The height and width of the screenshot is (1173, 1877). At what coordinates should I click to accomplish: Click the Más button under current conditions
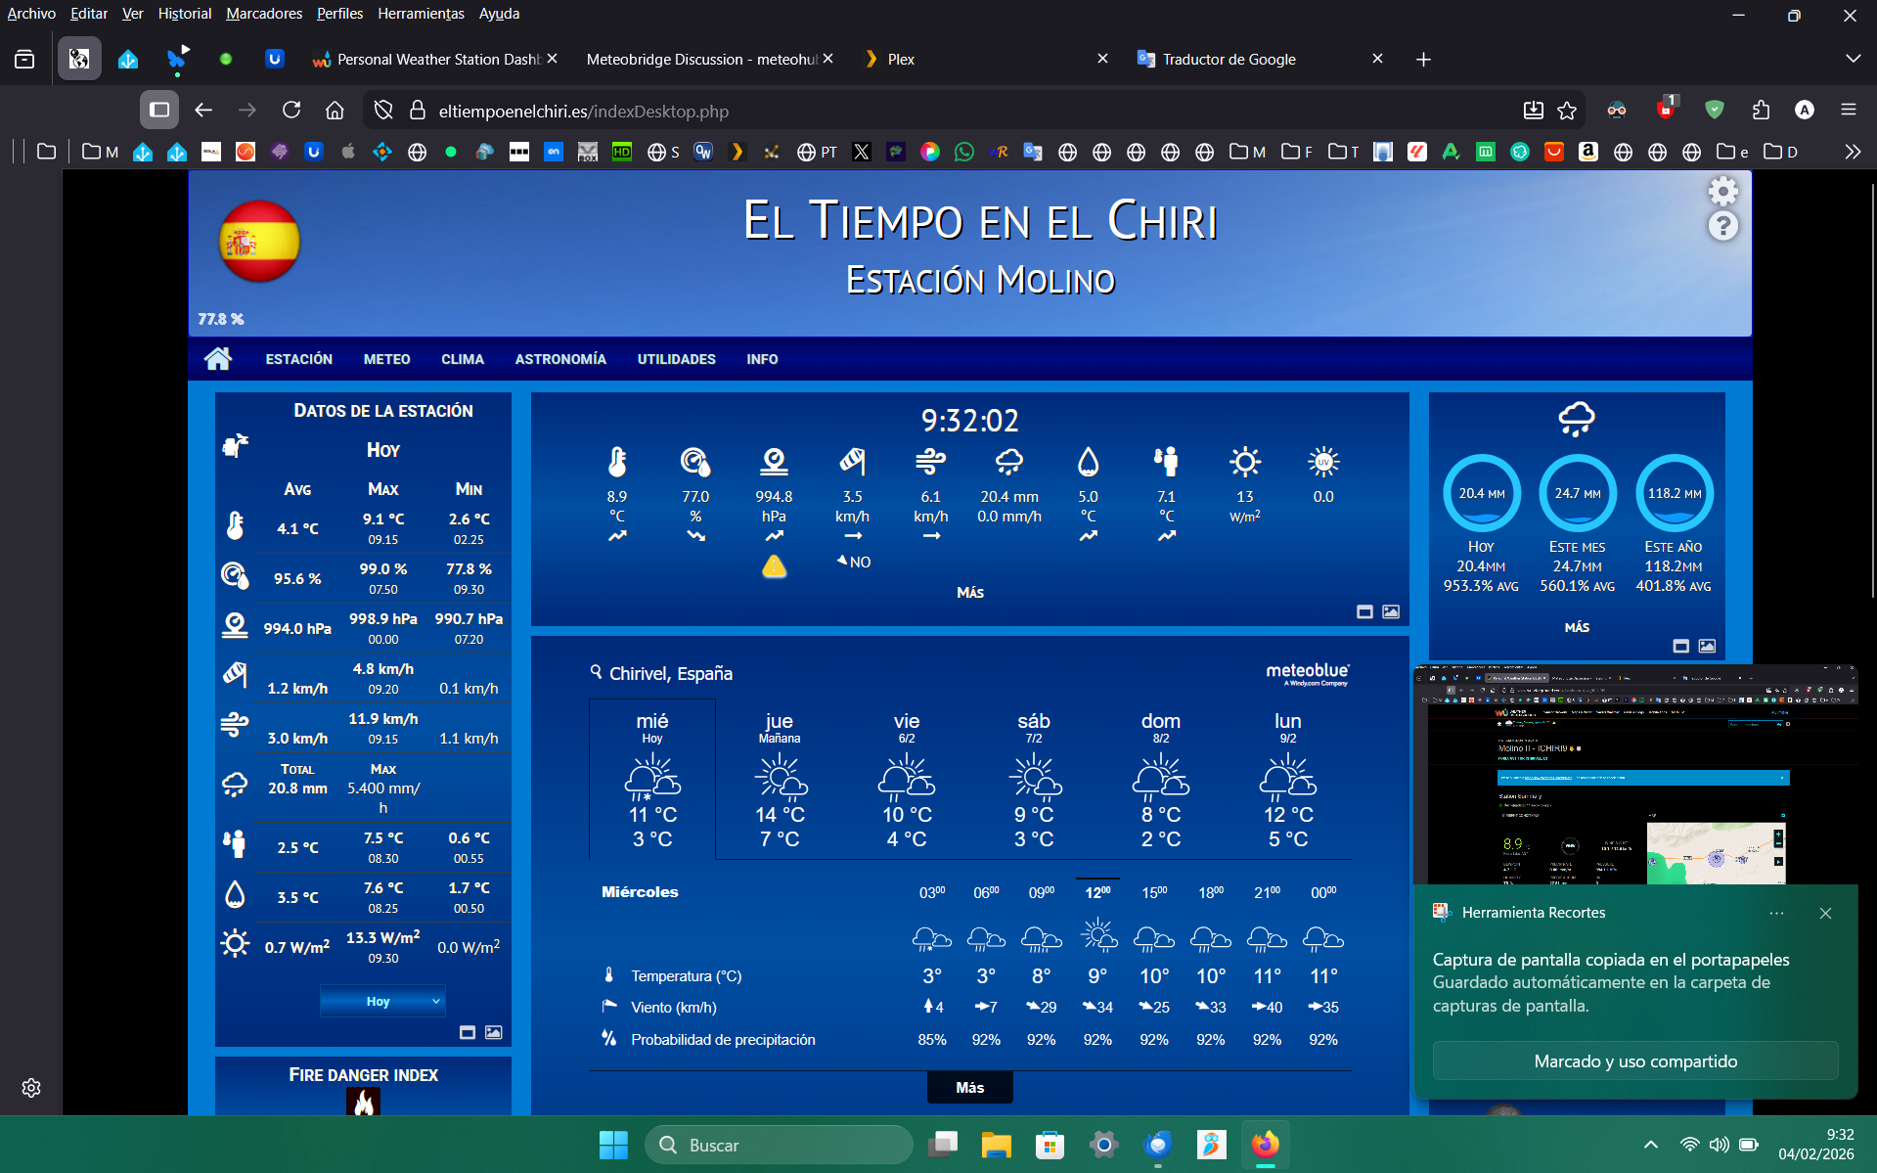(969, 592)
